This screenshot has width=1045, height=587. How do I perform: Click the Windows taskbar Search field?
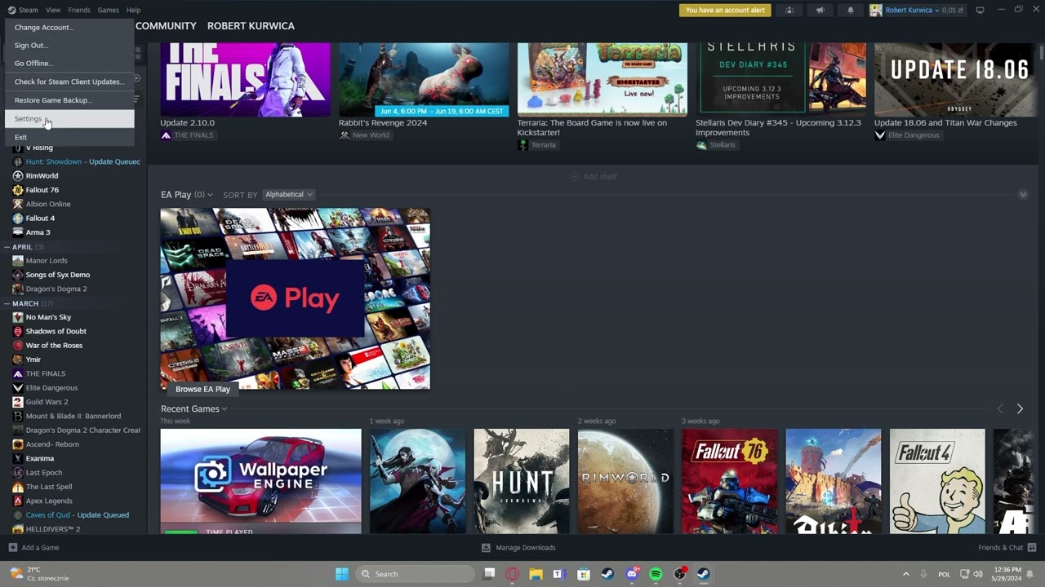click(x=413, y=574)
